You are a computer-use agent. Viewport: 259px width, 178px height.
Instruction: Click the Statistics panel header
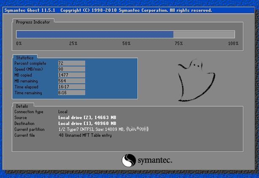pyautogui.click(x=25, y=57)
